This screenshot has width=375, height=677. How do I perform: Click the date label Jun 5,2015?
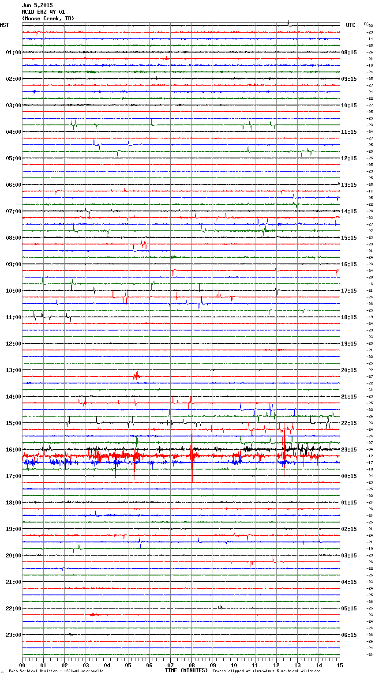pos(37,5)
